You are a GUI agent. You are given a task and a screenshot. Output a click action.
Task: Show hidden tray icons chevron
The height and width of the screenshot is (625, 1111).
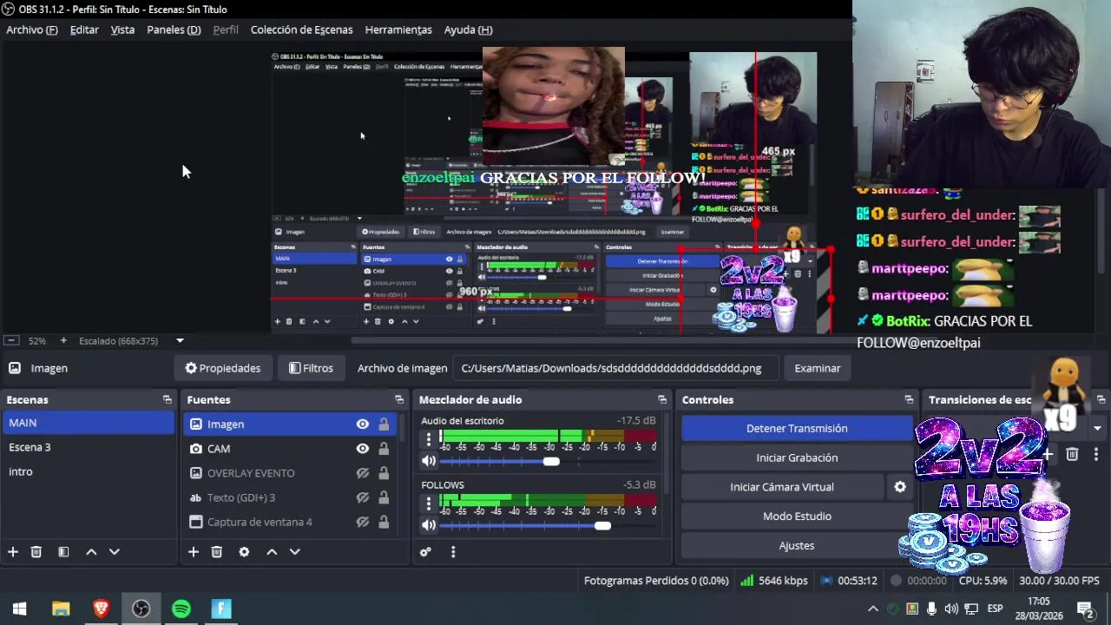click(x=873, y=609)
